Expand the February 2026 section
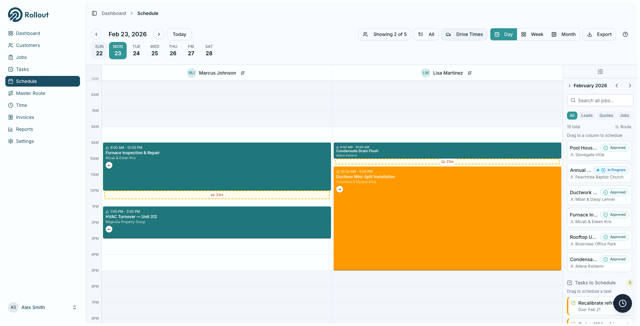This screenshot has height=326, width=640. pyautogui.click(x=569, y=86)
